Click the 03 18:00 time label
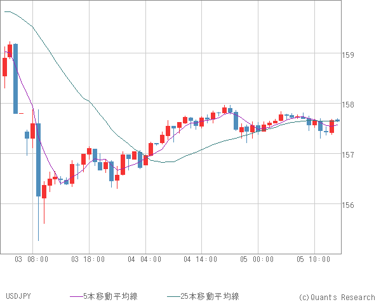Screen dimensions: 381x302 [88, 259]
